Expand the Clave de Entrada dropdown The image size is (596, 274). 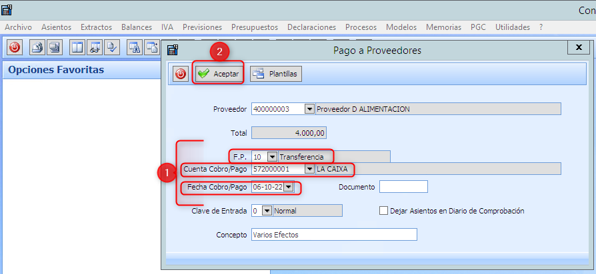[267, 211]
